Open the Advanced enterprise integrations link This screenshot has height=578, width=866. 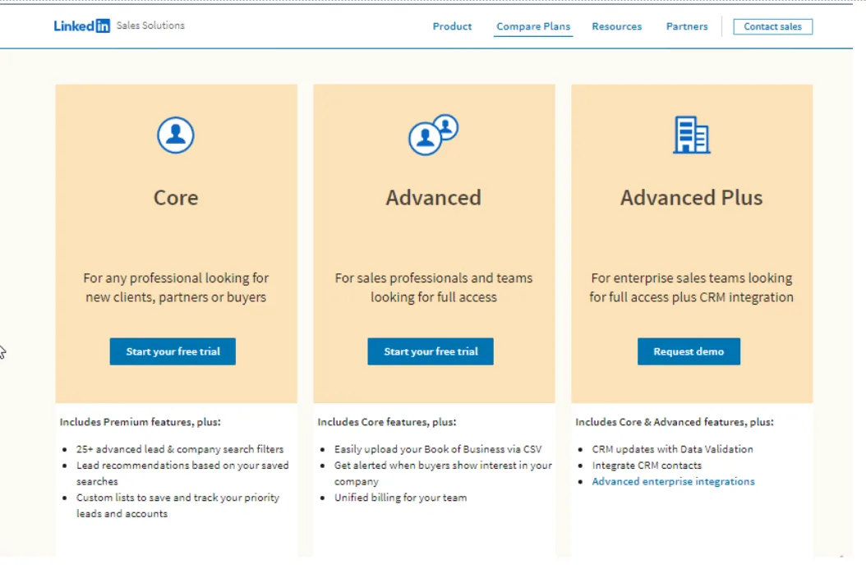coord(673,481)
